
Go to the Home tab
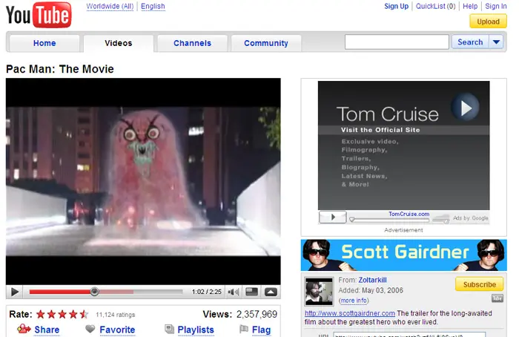click(x=44, y=43)
